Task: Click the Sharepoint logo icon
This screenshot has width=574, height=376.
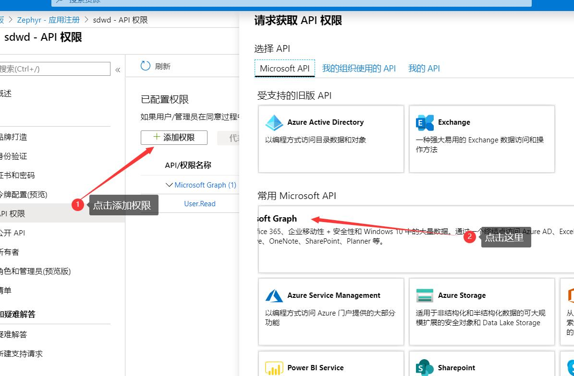Action: [425, 368]
